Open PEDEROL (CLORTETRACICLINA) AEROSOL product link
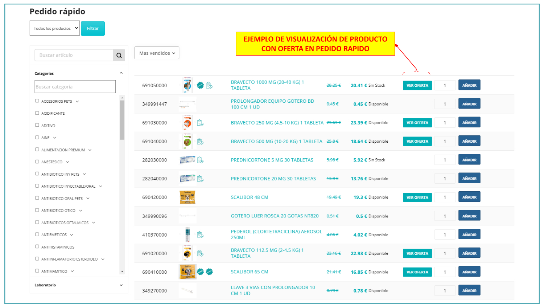Screen dimensions: 544x306 [x=276, y=234]
